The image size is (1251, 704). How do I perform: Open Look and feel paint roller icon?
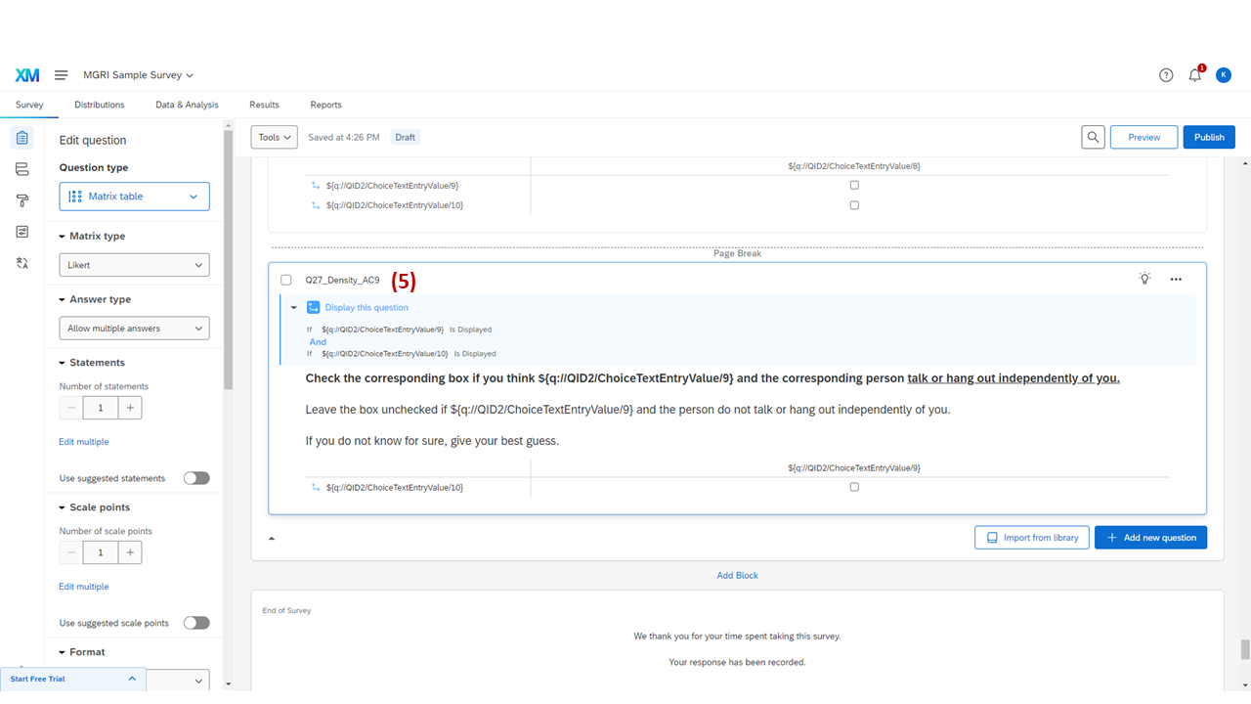[x=22, y=200]
